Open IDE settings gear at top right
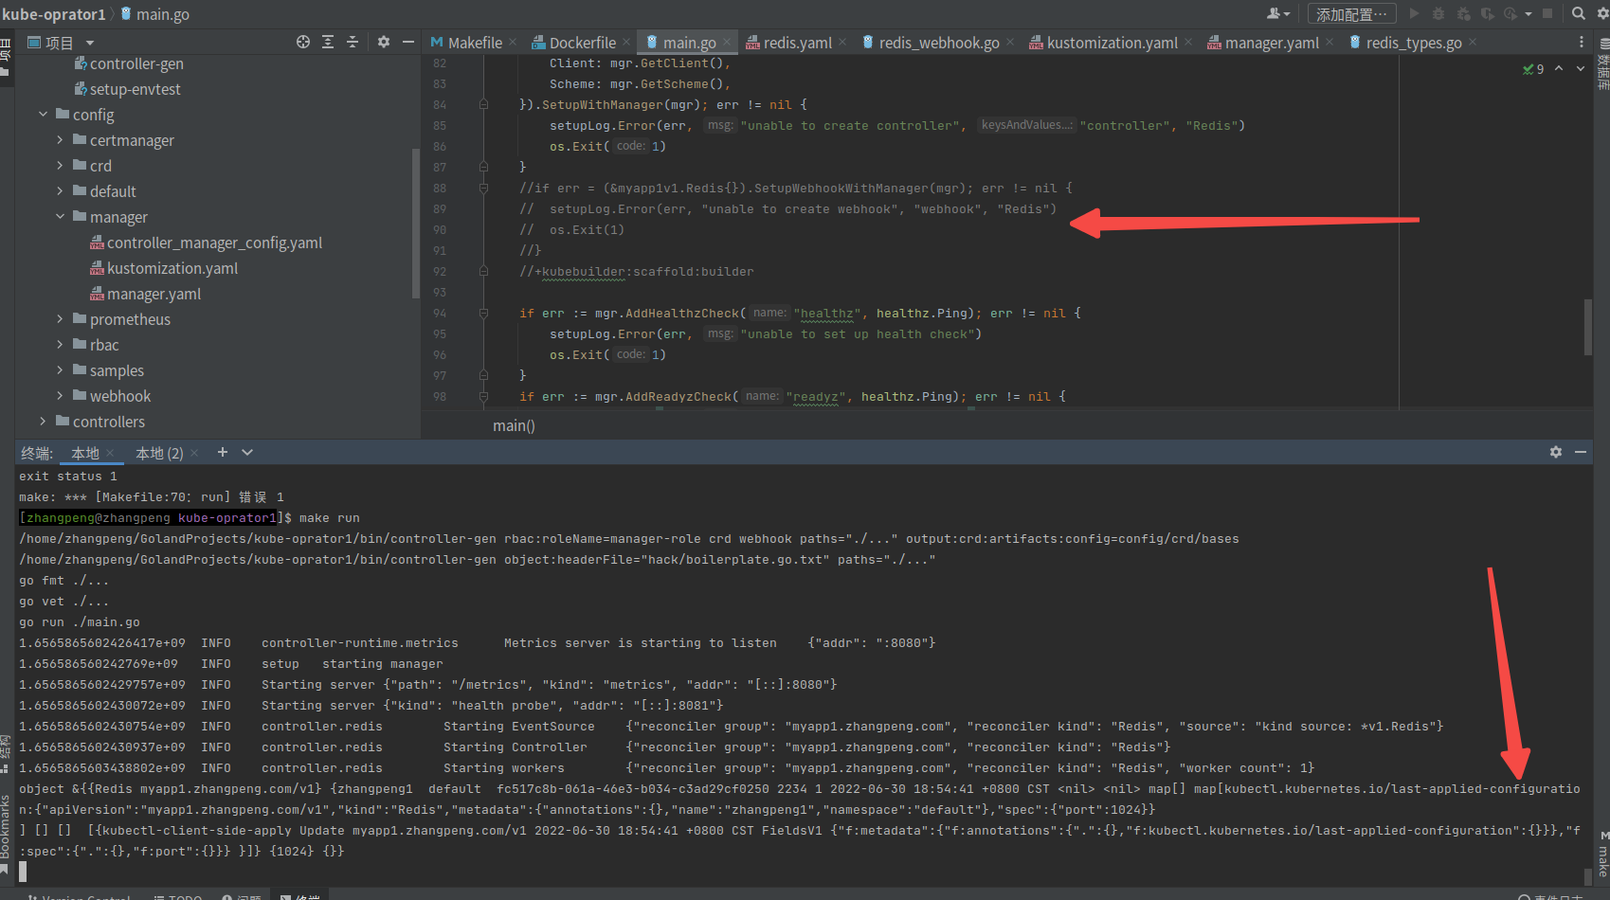The width and height of the screenshot is (1610, 900). tap(1602, 13)
